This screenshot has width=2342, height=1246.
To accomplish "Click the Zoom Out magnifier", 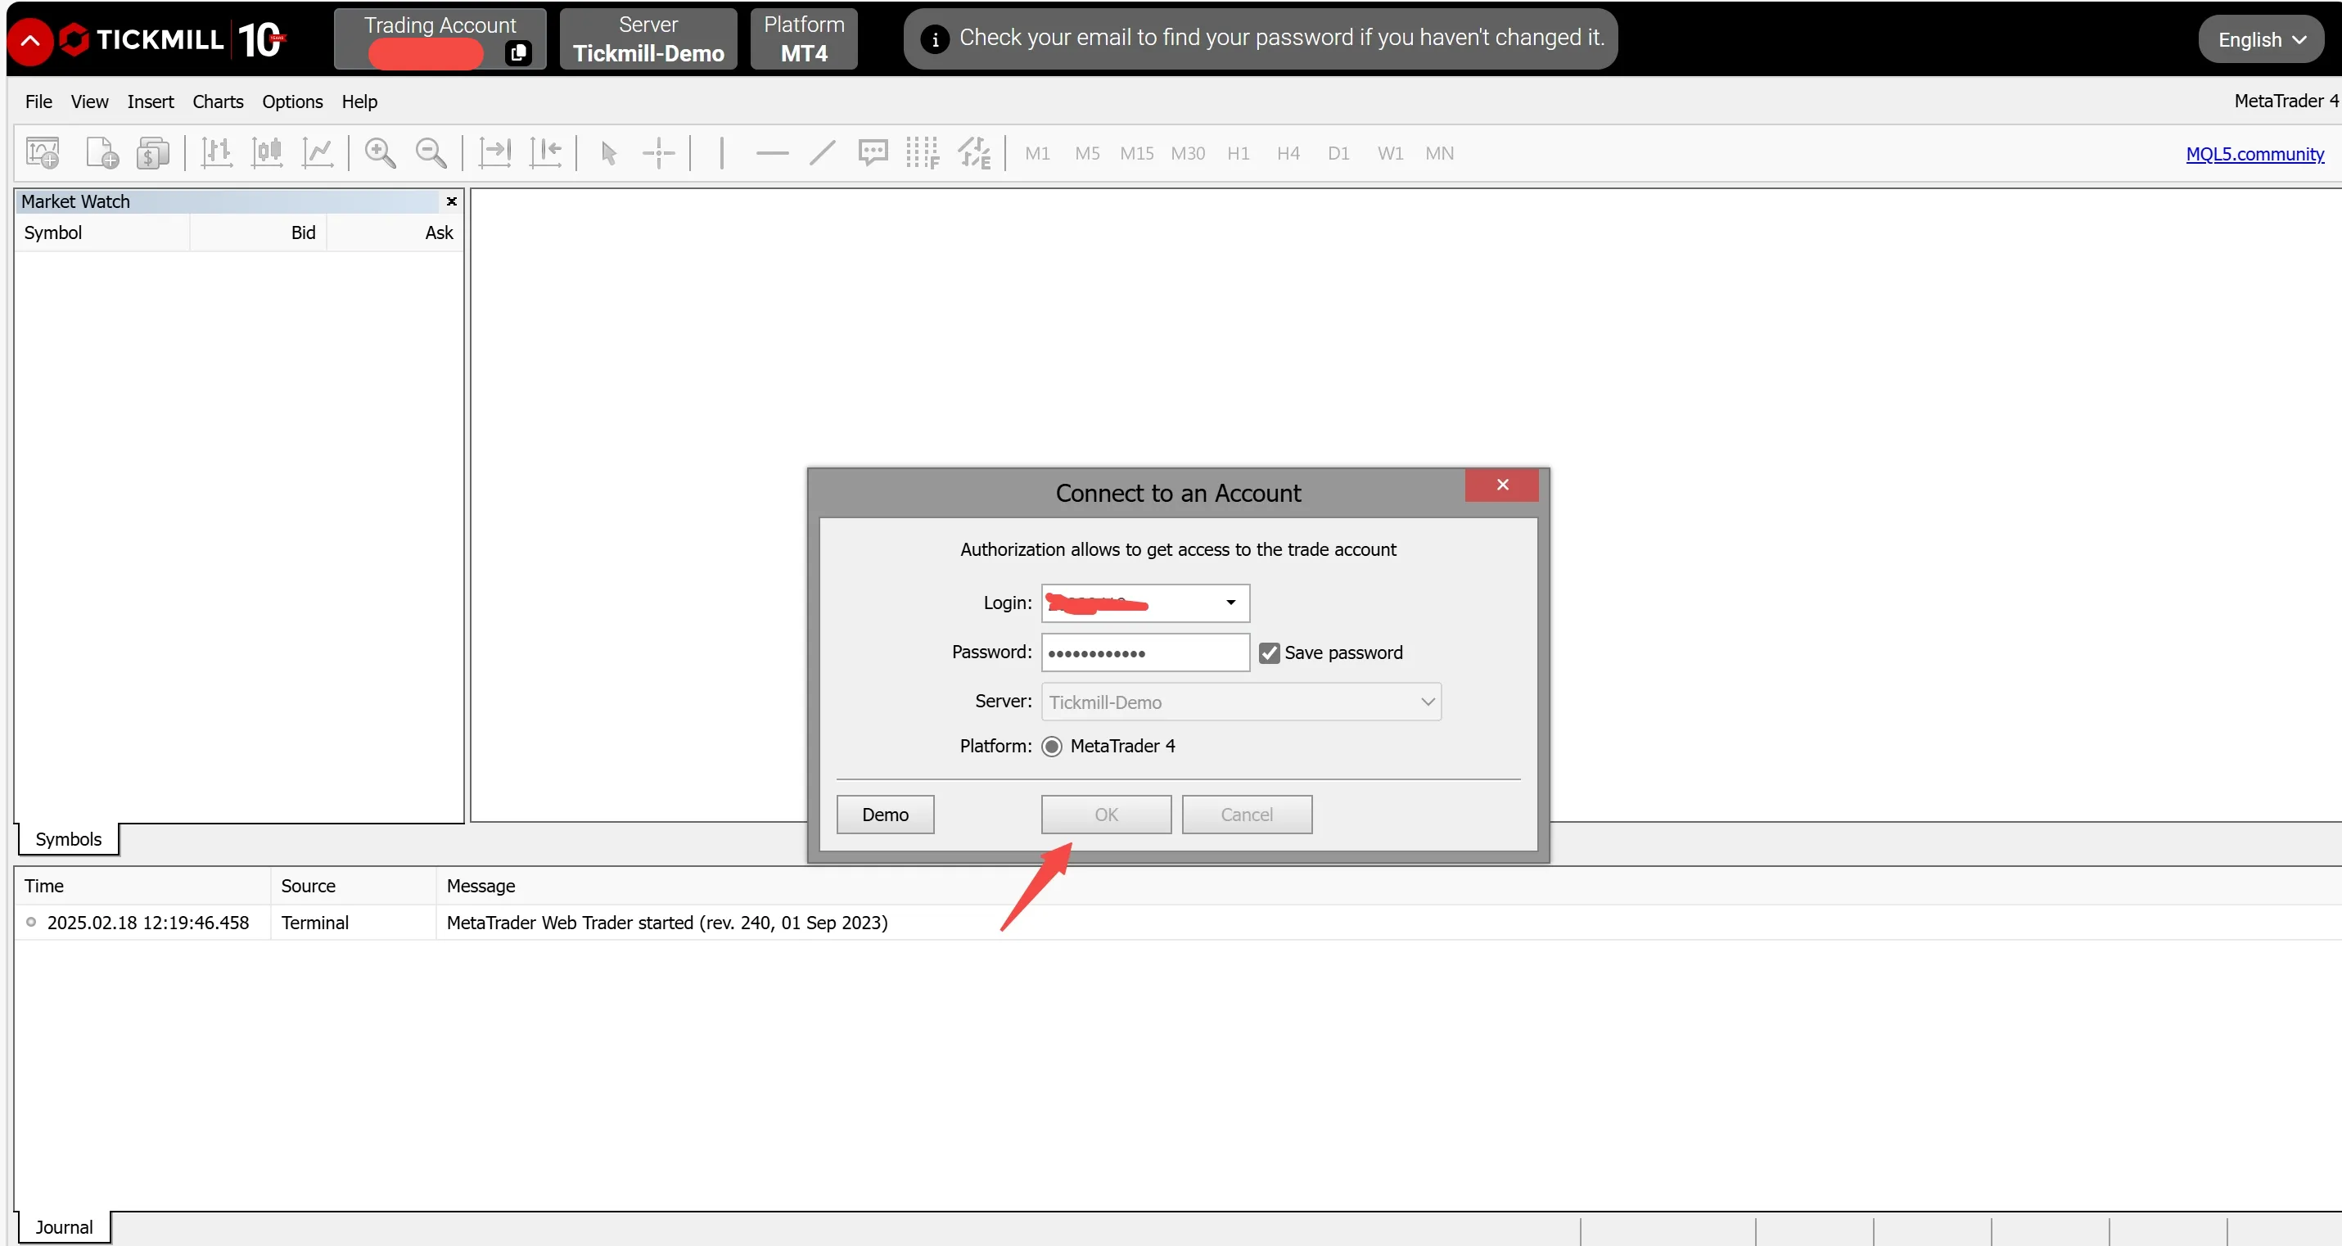I will click(431, 153).
